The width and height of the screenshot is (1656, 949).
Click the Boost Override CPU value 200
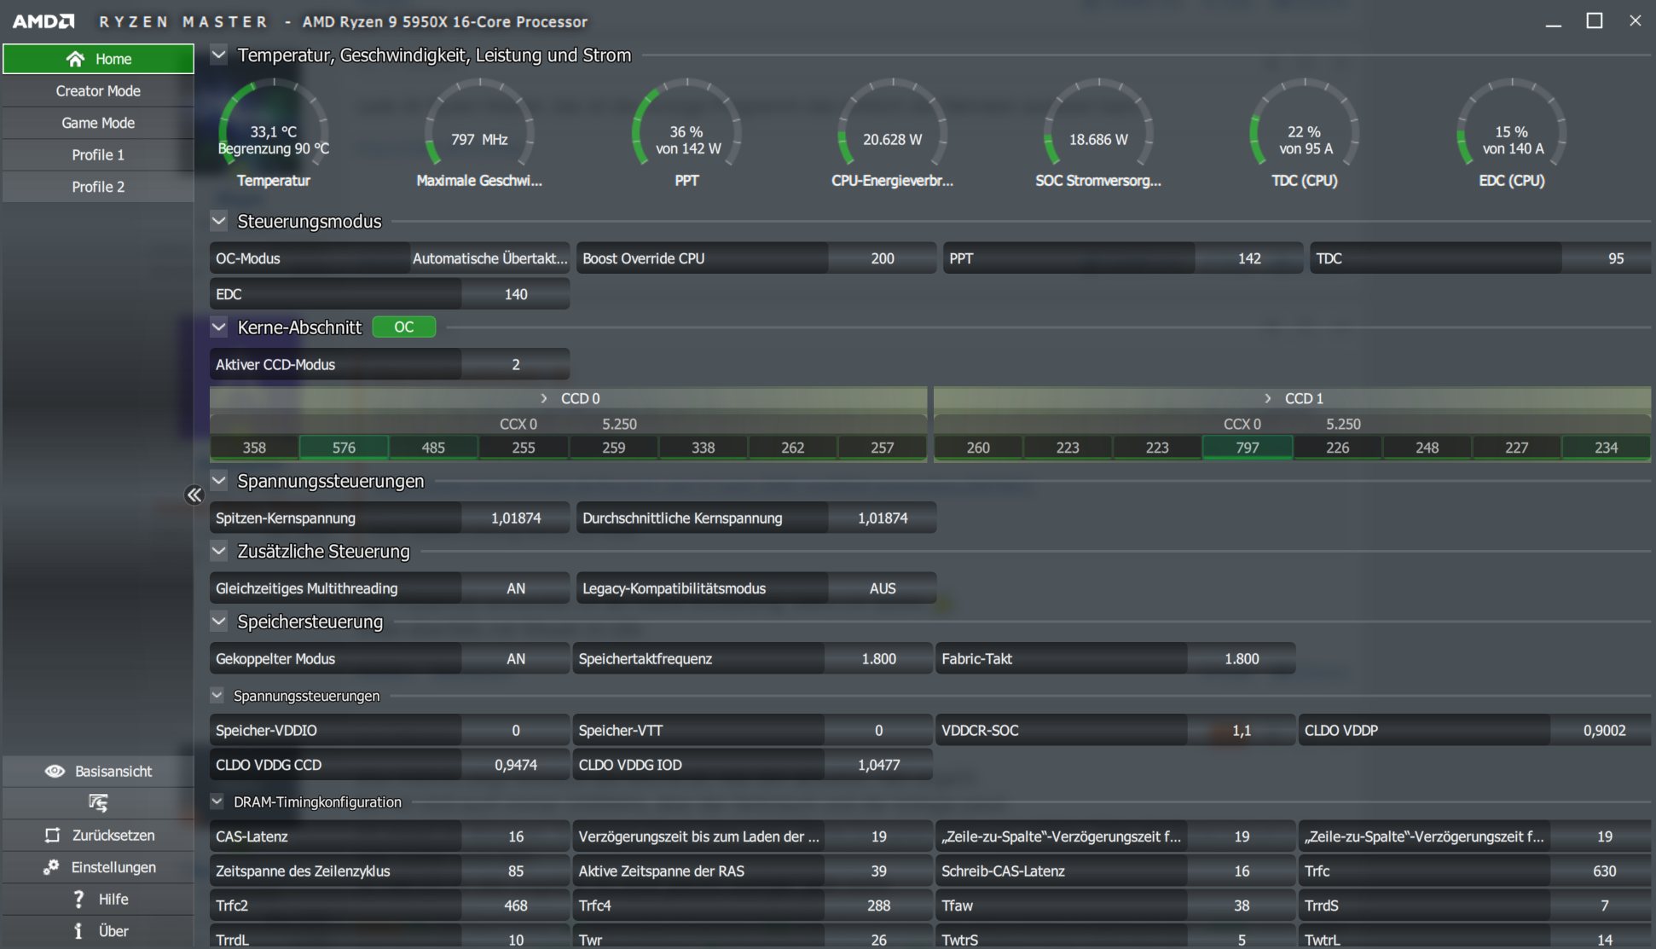pyautogui.click(x=883, y=258)
